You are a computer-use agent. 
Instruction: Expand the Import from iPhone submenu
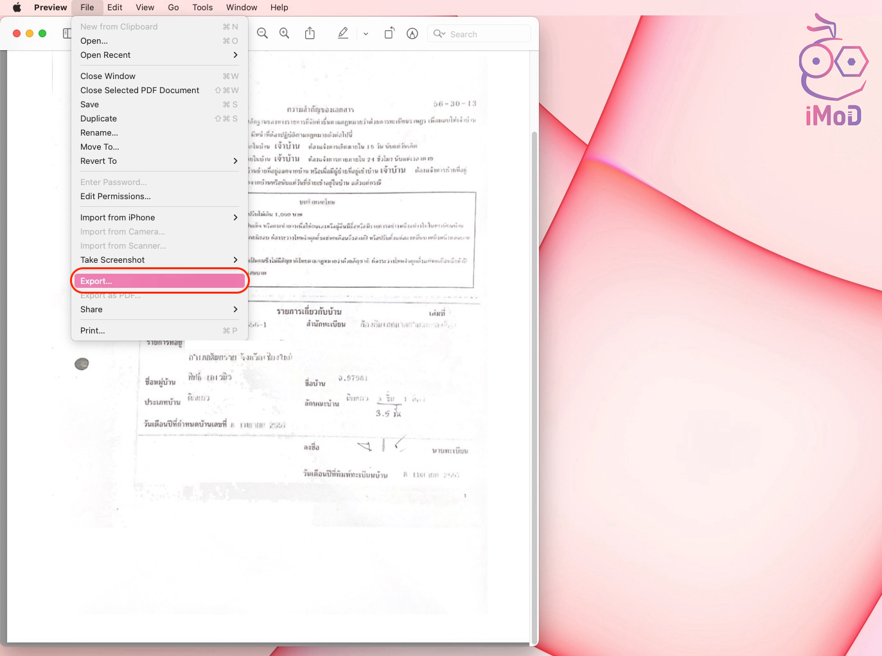pos(158,218)
